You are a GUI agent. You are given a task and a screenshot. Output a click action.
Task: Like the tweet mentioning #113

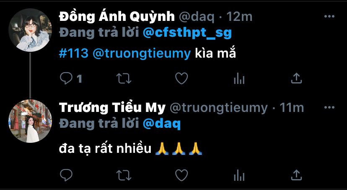click(x=181, y=78)
